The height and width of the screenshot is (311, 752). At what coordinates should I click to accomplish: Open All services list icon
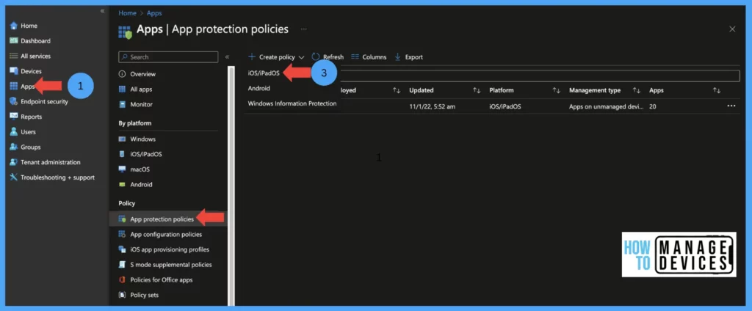pos(13,56)
